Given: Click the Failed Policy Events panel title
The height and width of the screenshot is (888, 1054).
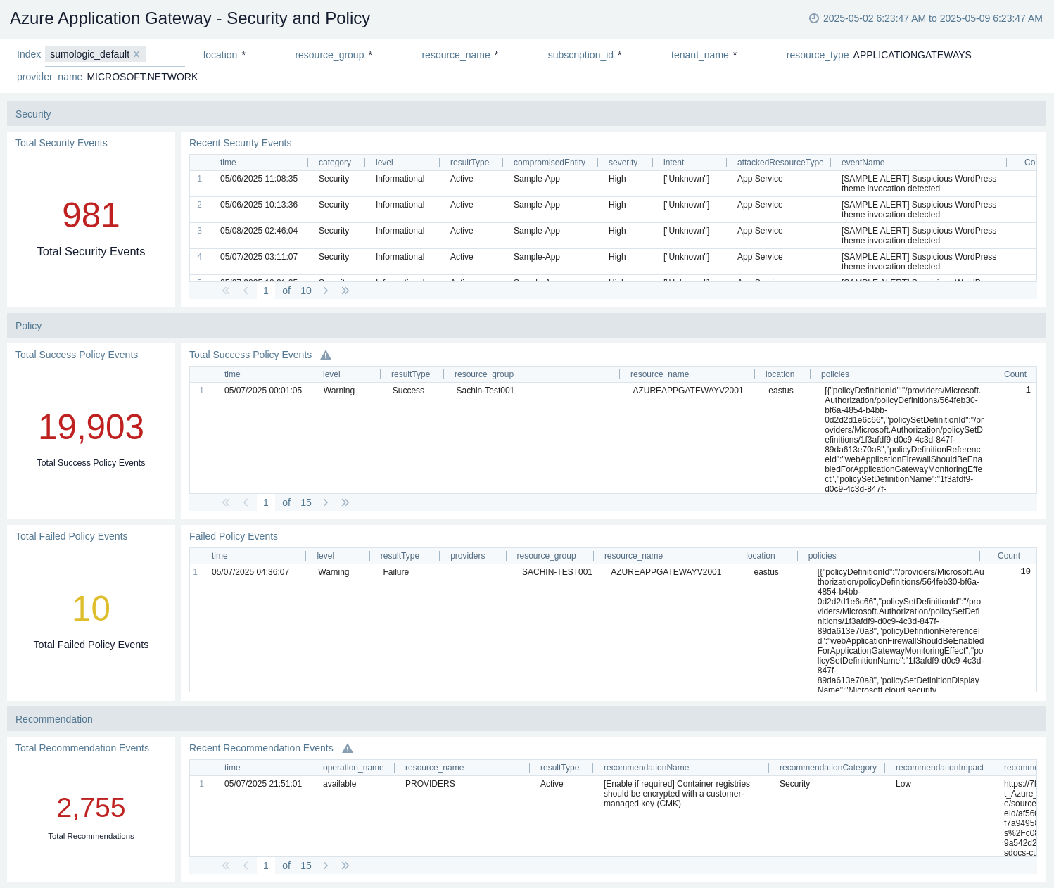Looking at the screenshot, I should [x=234, y=536].
